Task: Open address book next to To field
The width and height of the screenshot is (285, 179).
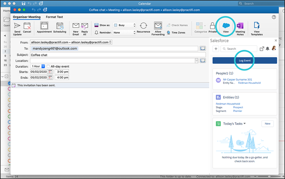Action: click(x=203, y=48)
